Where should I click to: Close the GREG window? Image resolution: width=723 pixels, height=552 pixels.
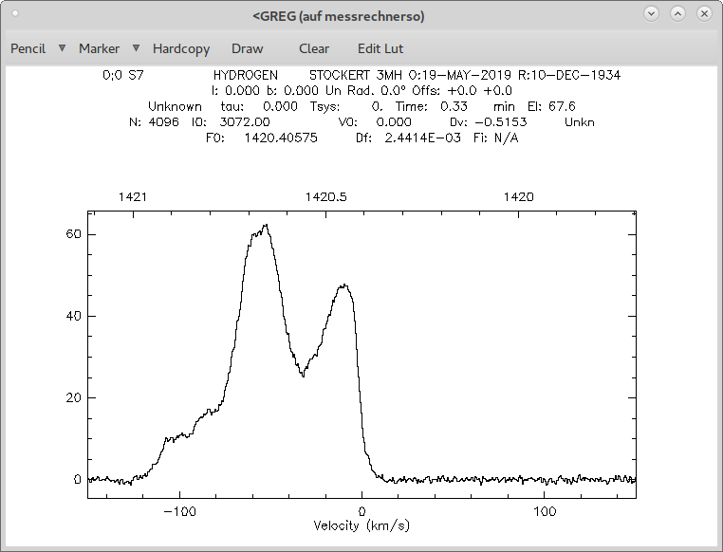[x=704, y=13]
